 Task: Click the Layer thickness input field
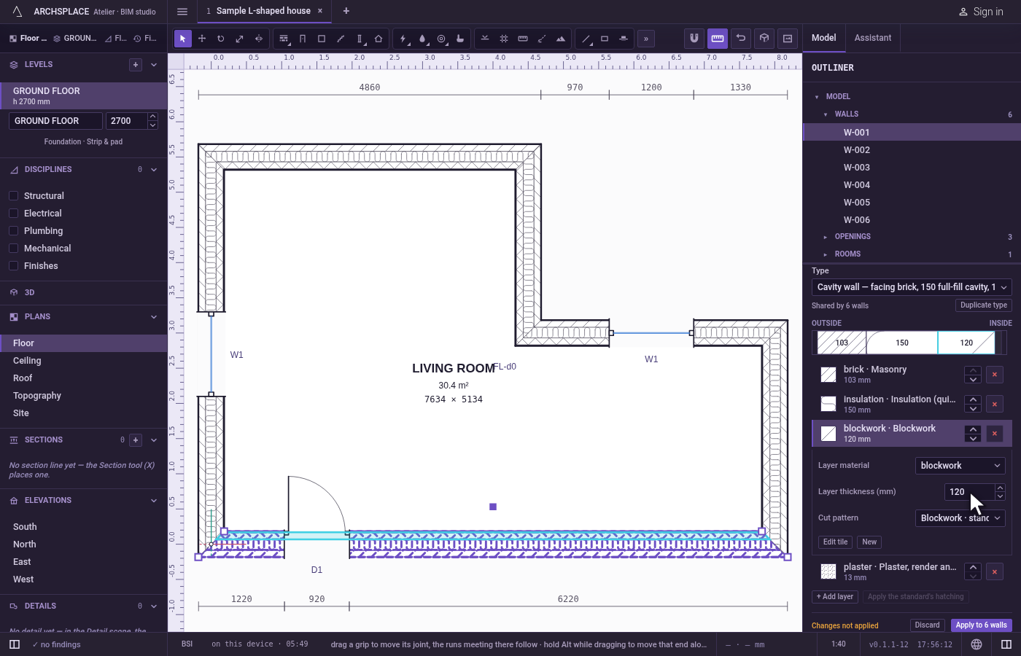[969, 492]
